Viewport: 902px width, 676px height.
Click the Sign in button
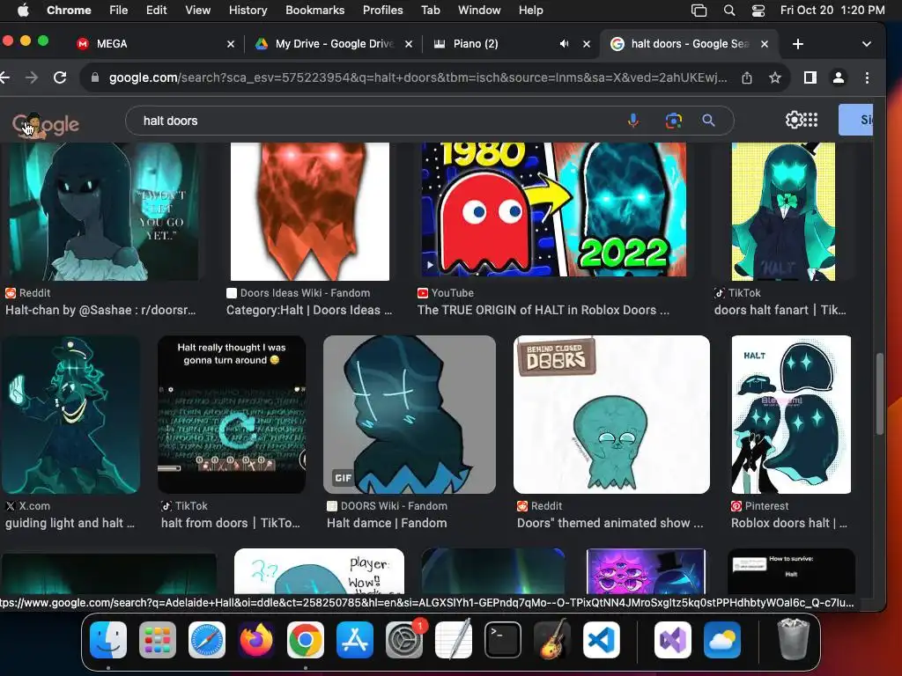coord(856,120)
